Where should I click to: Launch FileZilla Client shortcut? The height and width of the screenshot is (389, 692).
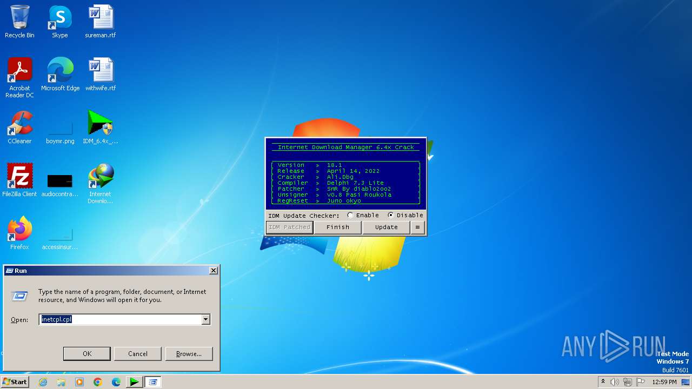pos(19,180)
